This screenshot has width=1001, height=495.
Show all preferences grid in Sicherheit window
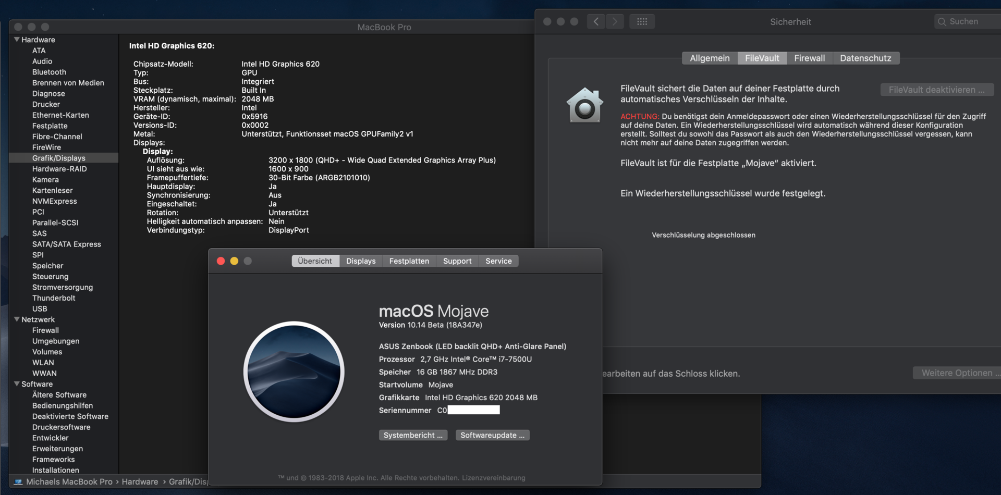(x=642, y=21)
